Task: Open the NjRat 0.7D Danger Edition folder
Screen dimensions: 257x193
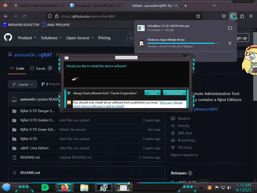Action: click(x=37, y=111)
